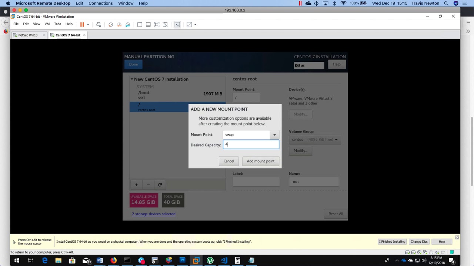Screen dimensions: 474x266
Task: Switch to the NetSec Win10 tab
Action: (x=28, y=35)
